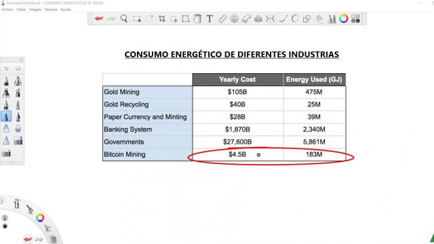Image resolution: width=434 pixels, height=244 pixels.
Task: Open the Shapes draw style tool
Action: (307, 18)
